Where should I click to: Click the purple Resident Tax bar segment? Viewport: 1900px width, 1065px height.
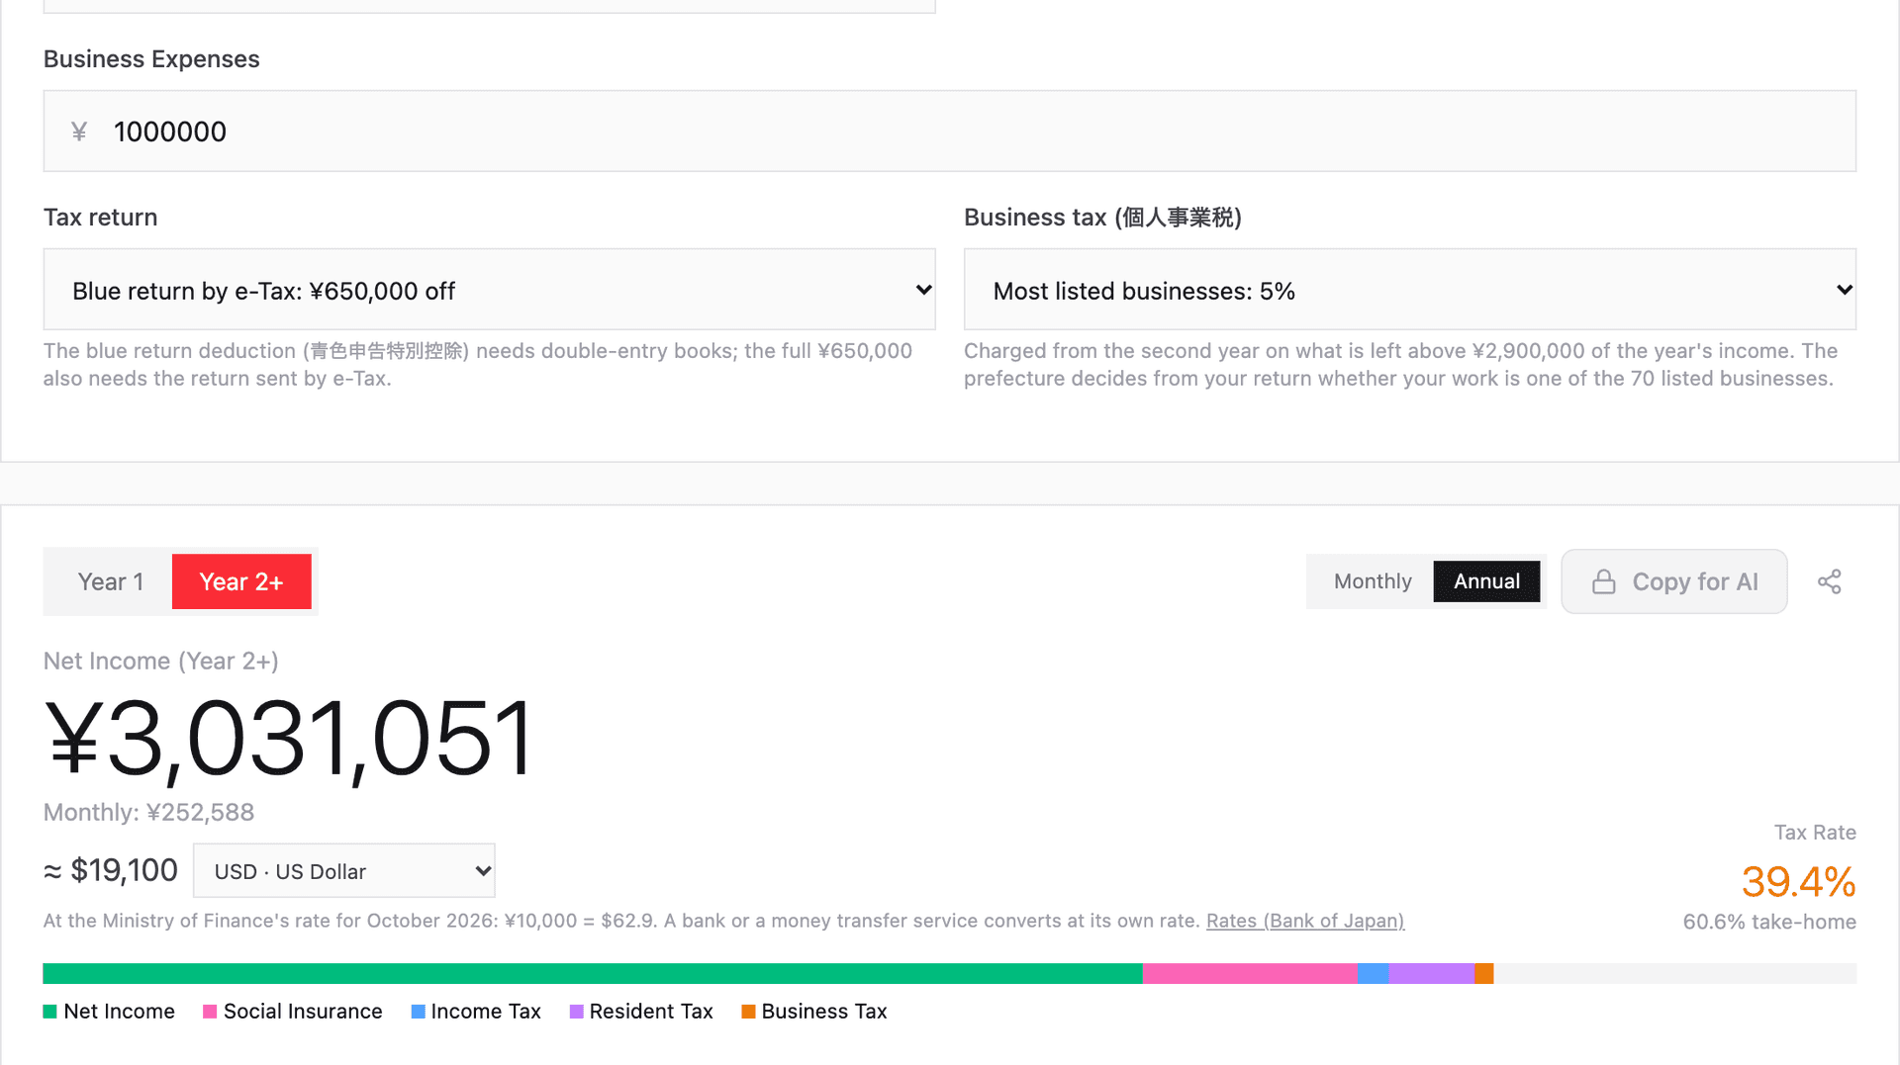tap(1432, 974)
